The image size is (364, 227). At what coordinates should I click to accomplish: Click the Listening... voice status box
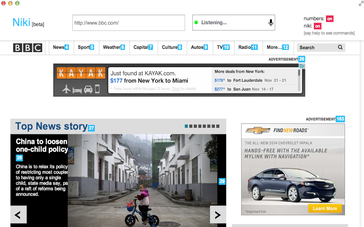point(234,22)
